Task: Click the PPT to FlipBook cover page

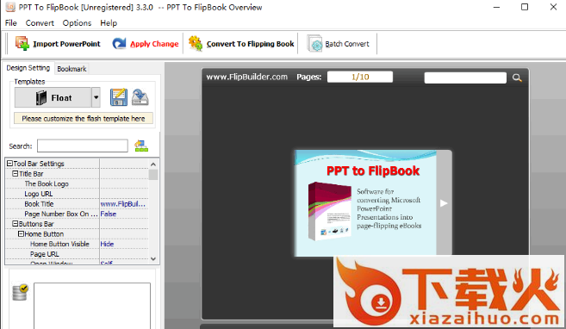Action: [365, 203]
